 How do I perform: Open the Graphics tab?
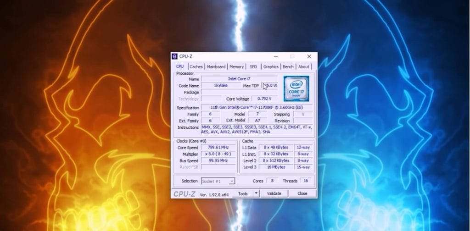(x=271, y=67)
